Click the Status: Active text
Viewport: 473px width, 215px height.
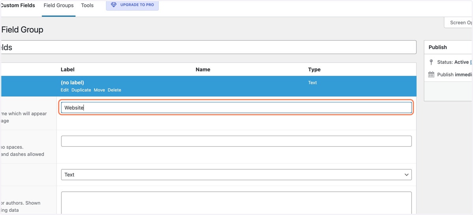453,62
